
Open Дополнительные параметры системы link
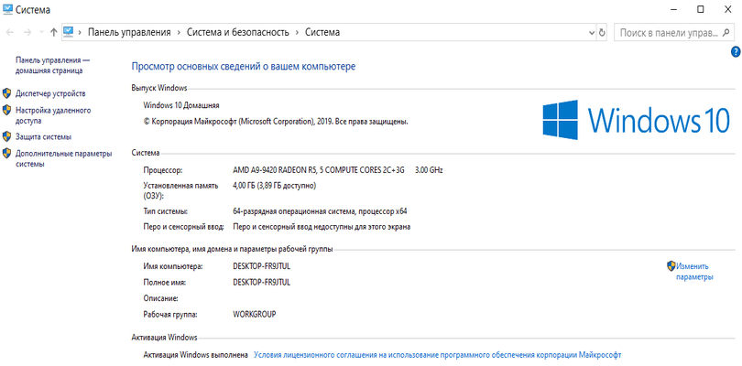[x=62, y=158]
